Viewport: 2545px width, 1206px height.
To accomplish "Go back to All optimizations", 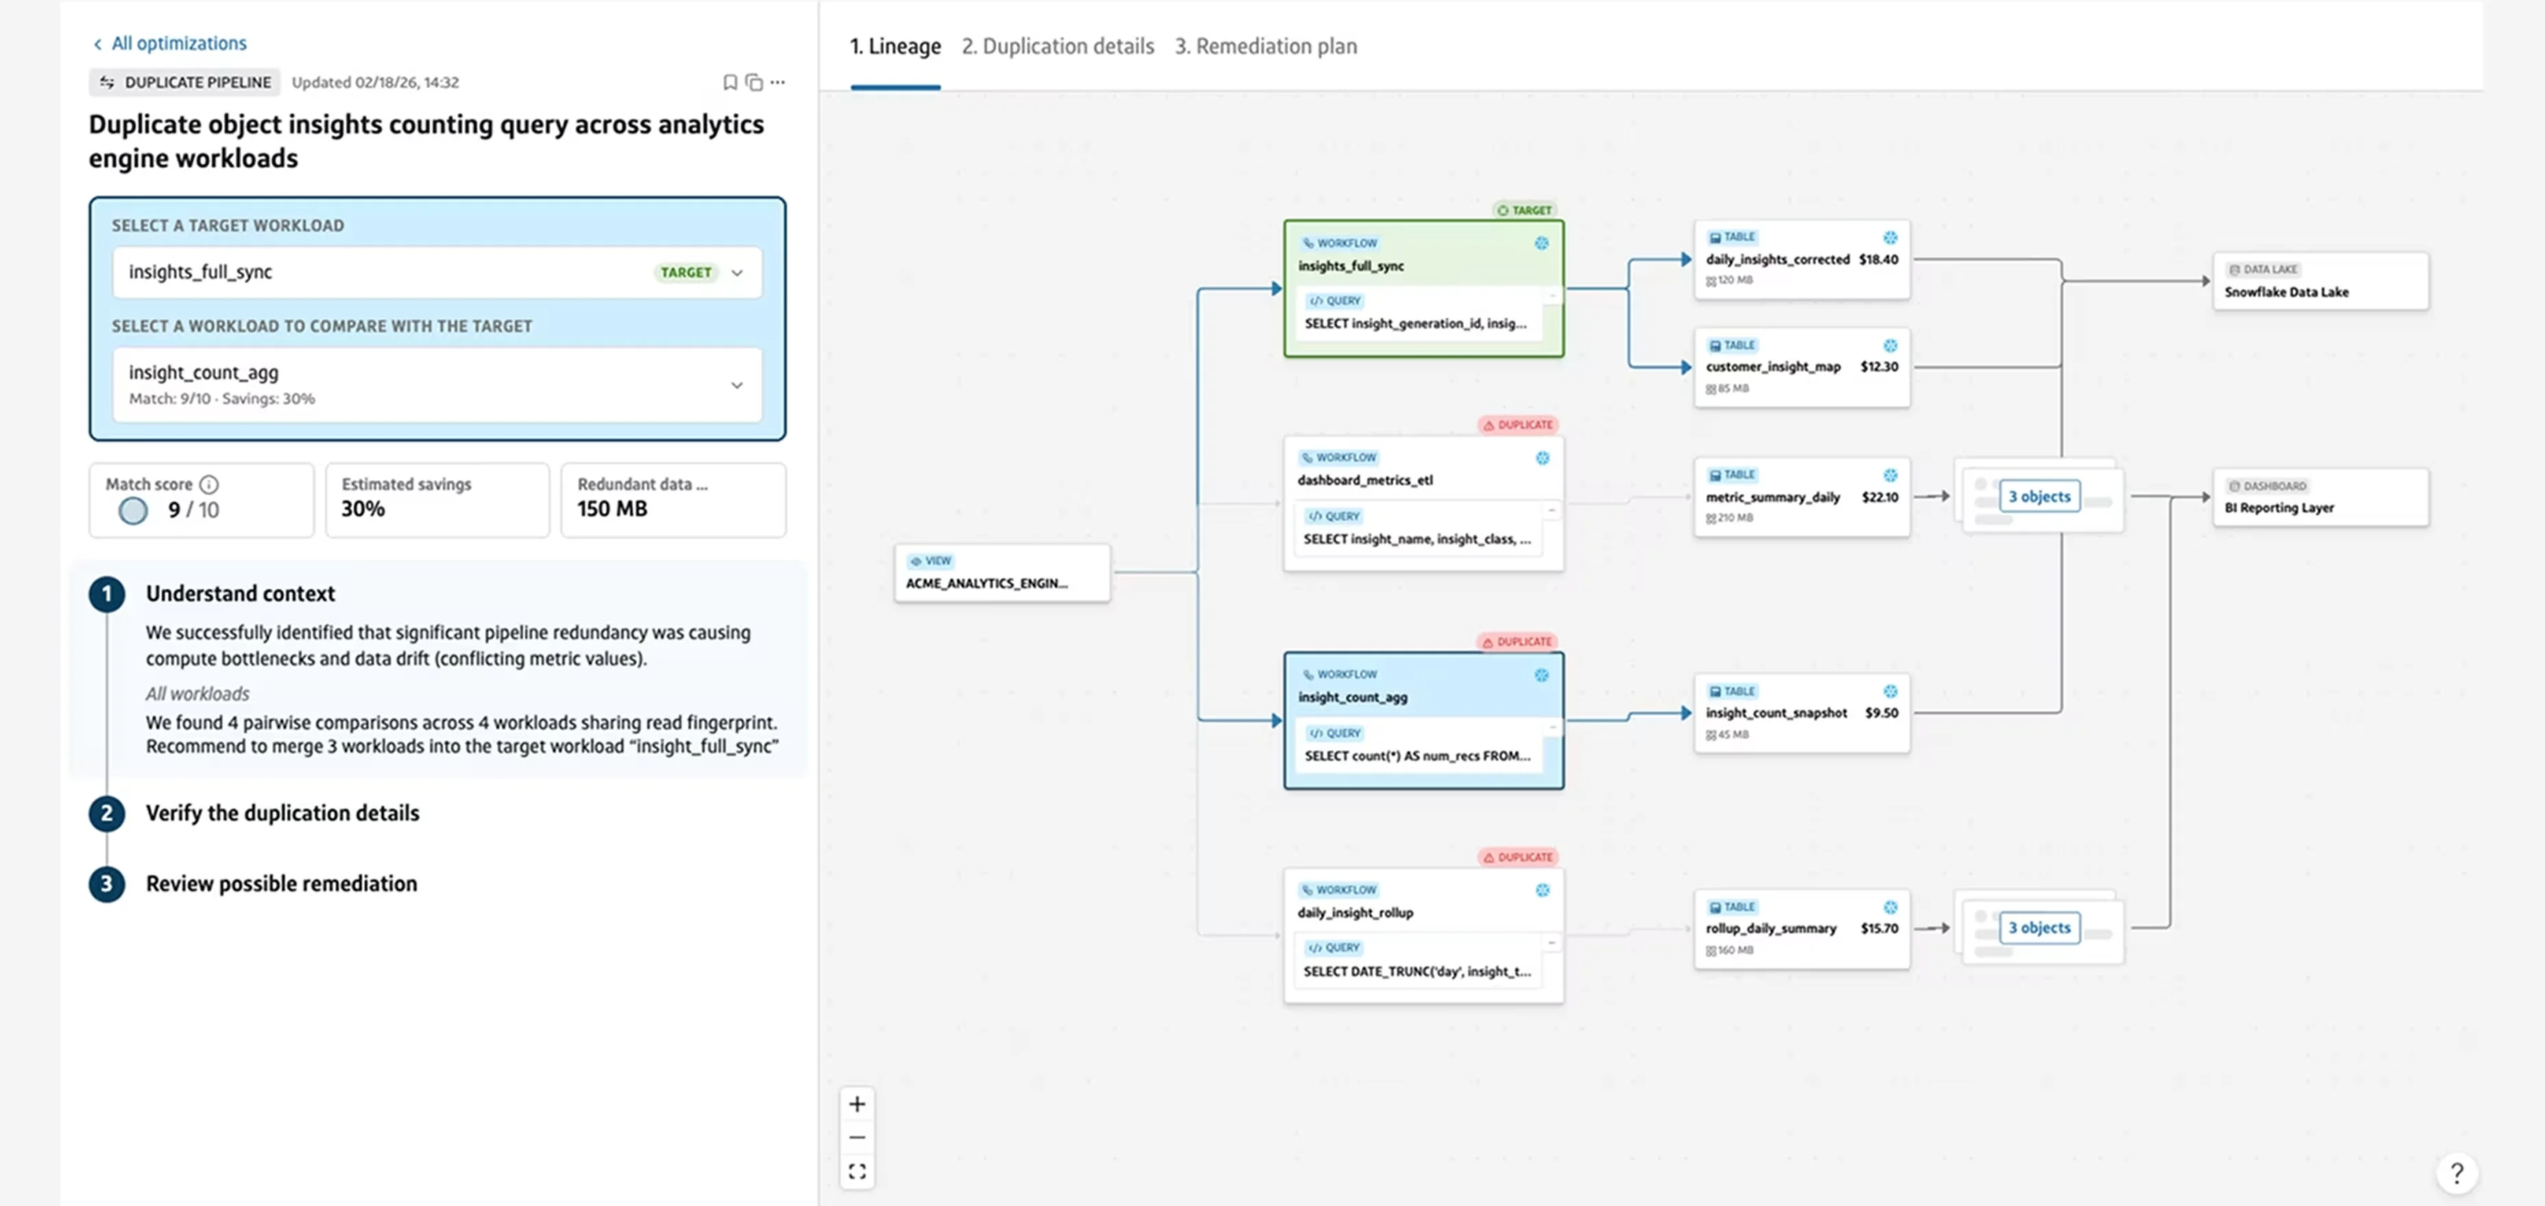I will coord(169,43).
